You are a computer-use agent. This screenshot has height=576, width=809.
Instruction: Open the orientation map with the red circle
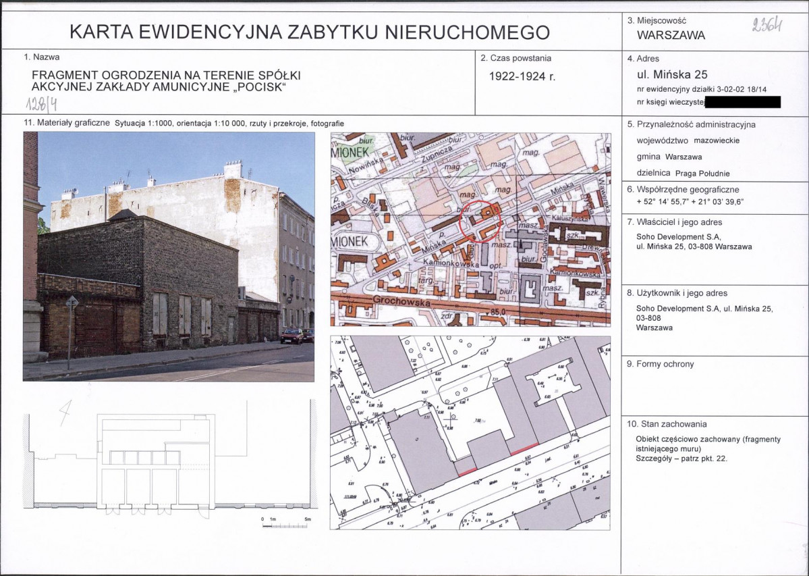click(x=470, y=229)
